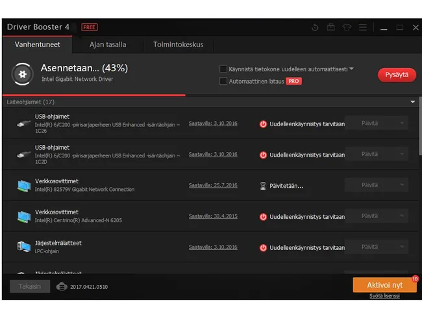Click the first USB-ohjaimet device icon
Image resolution: width=422 pixels, height=316 pixels.
pos(23,123)
